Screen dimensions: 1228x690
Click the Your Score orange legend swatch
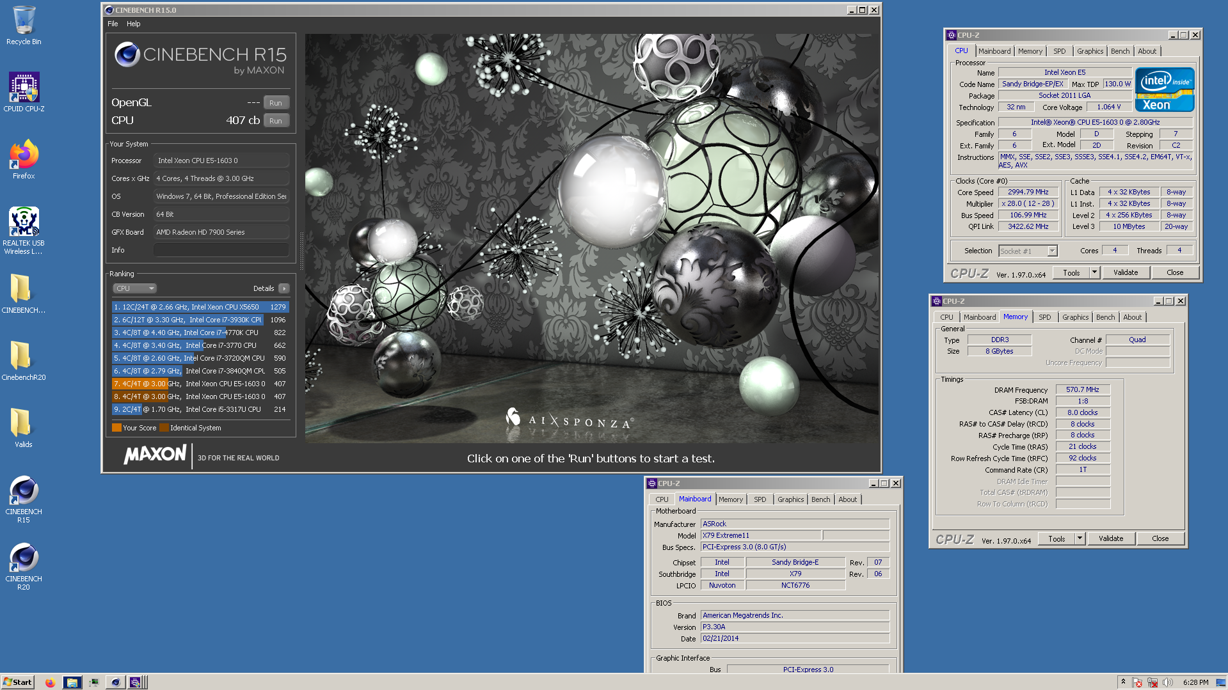coord(116,428)
